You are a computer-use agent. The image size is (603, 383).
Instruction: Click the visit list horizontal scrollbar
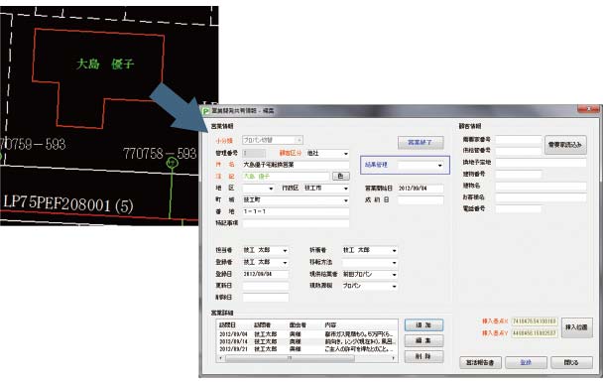(x=306, y=358)
